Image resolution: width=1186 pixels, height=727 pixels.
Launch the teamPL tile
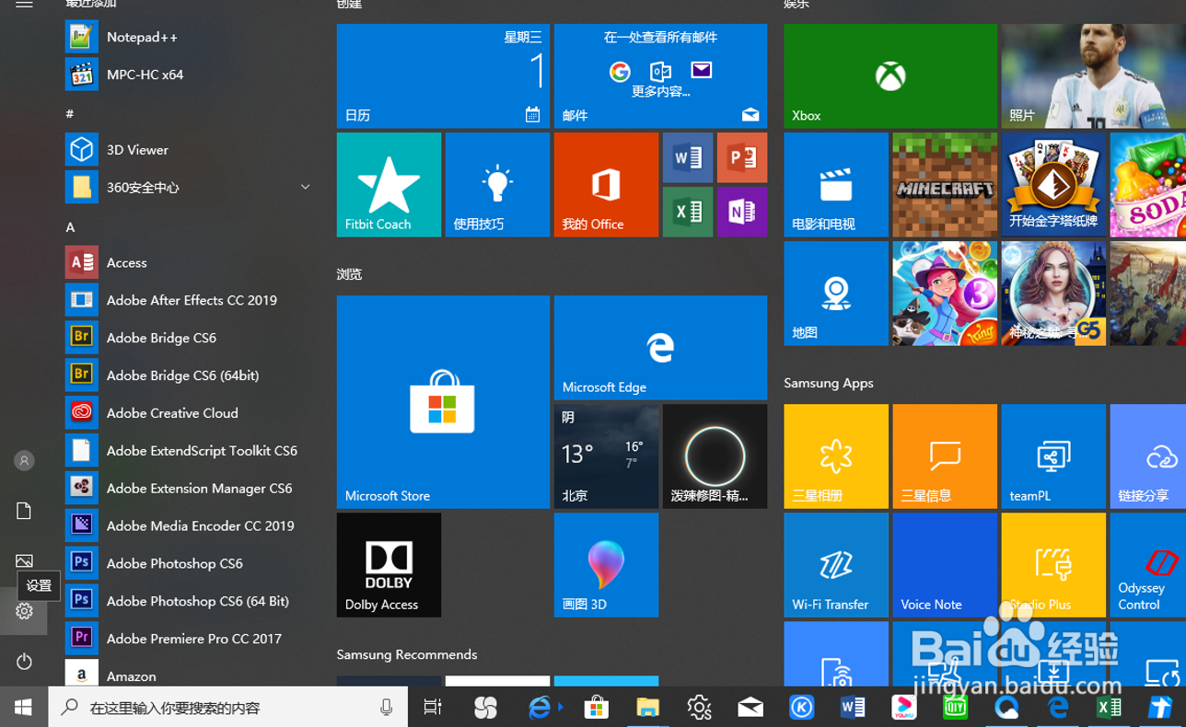pyautogui.click(x=1053, y=456)
